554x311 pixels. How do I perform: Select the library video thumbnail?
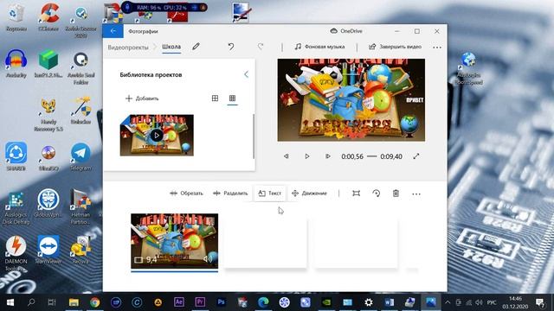[157, 135]
